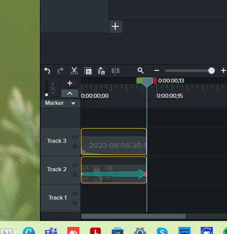Click the playhead handle on timeline
This screenshot has width=227, height=234.
[x=147, y=82]
